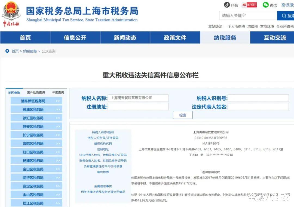The width and height of the screenshot is (294, 207).
Task: Expand the 静安区税务局 arrow
Action: click(58, 126)
